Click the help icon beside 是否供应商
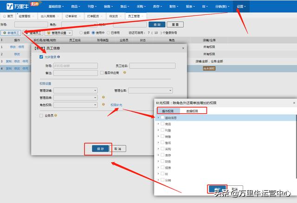This screenshot has height=203, width=297. [x=125, y=72]
